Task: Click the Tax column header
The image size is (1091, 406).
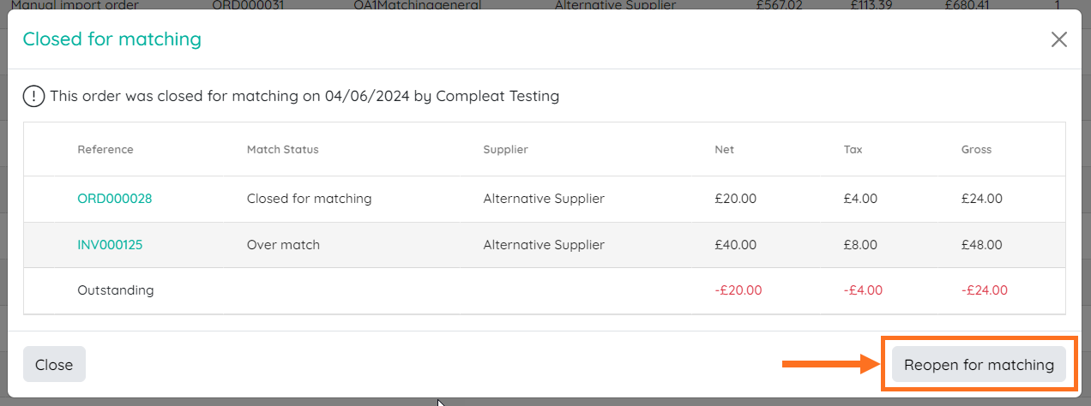Action: pos(853,150)
